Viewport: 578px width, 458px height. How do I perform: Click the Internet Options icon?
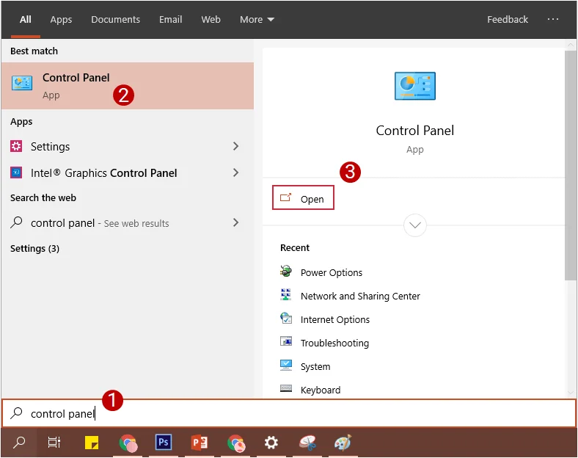[286, 318]
